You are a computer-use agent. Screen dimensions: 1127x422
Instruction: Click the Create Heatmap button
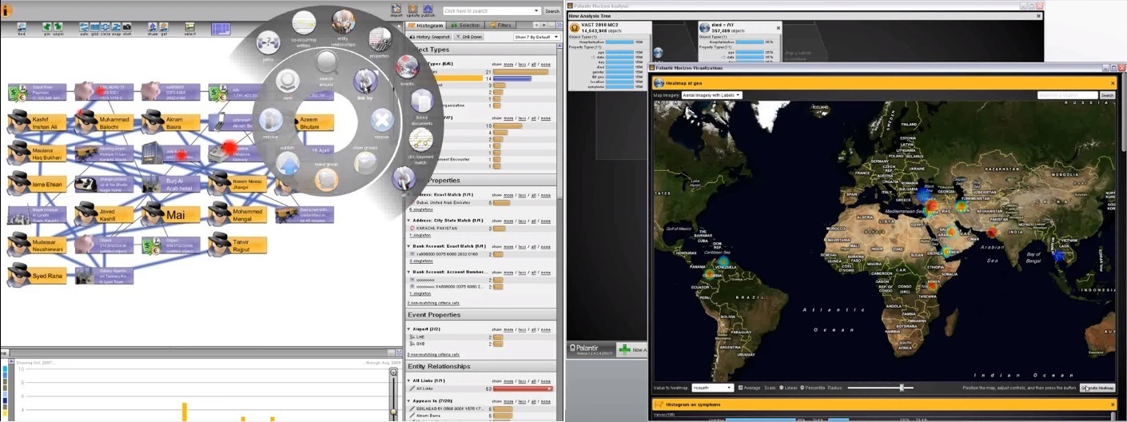(1097, 388)
